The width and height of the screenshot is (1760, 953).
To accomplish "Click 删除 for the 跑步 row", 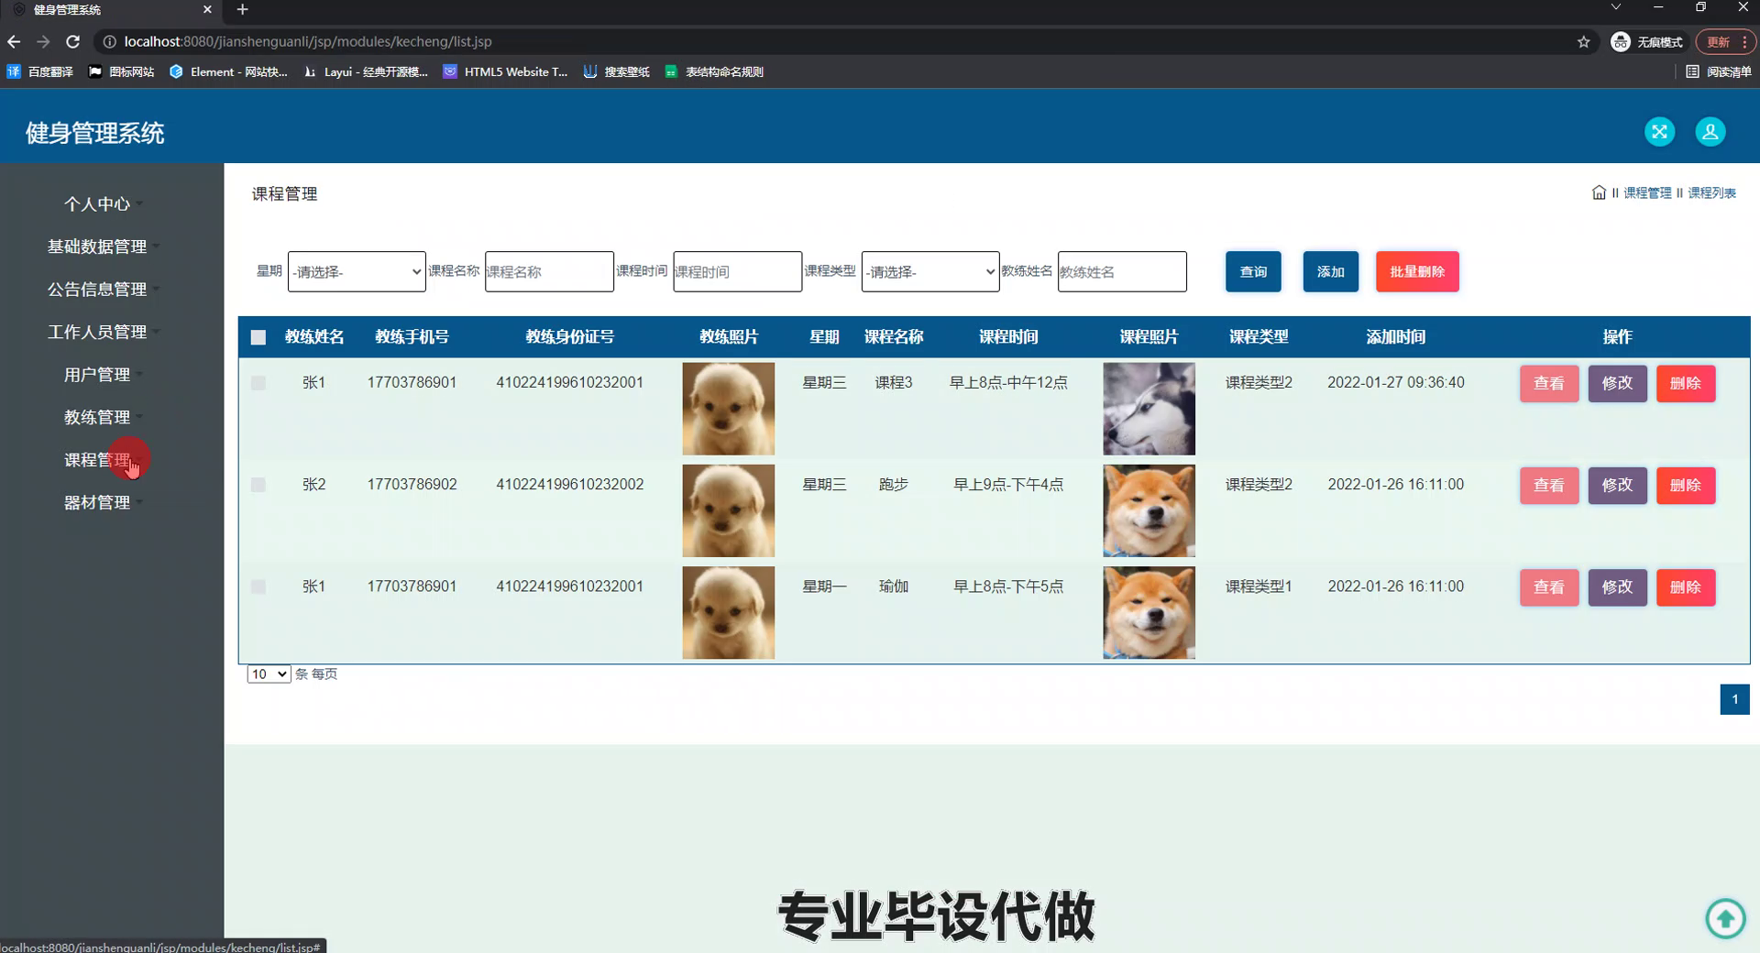I will click(1686, 485).
